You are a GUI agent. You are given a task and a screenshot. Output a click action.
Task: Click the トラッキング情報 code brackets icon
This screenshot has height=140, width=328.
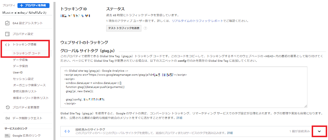7,45
